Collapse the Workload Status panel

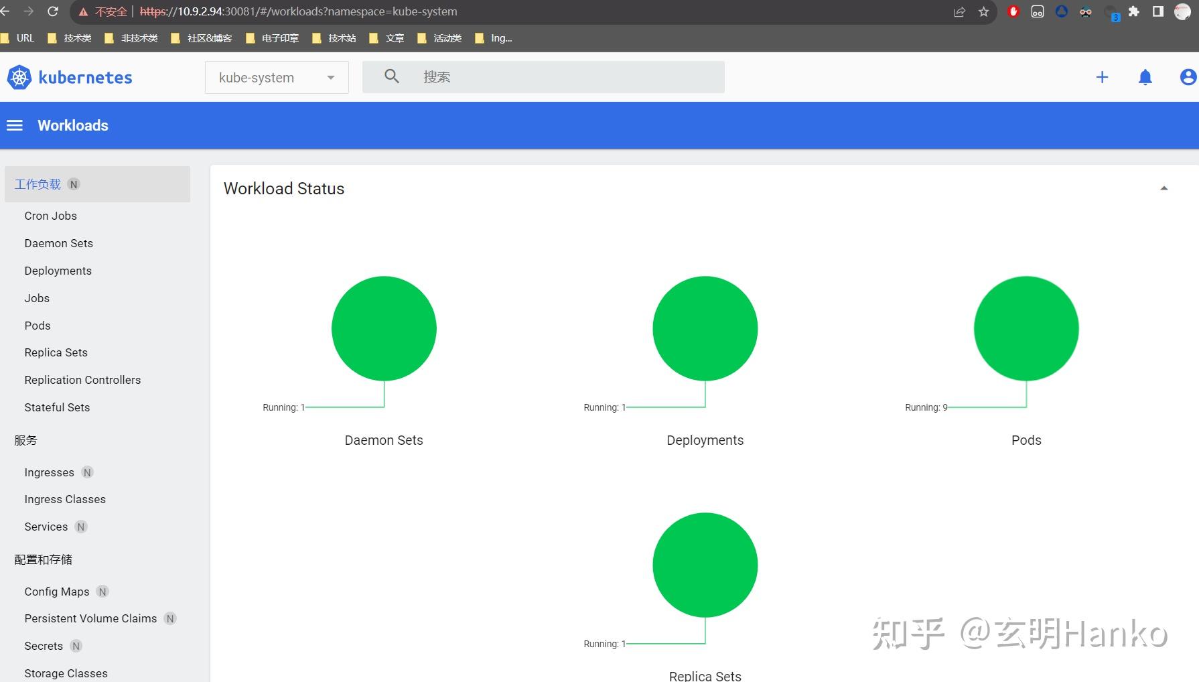1164,188
